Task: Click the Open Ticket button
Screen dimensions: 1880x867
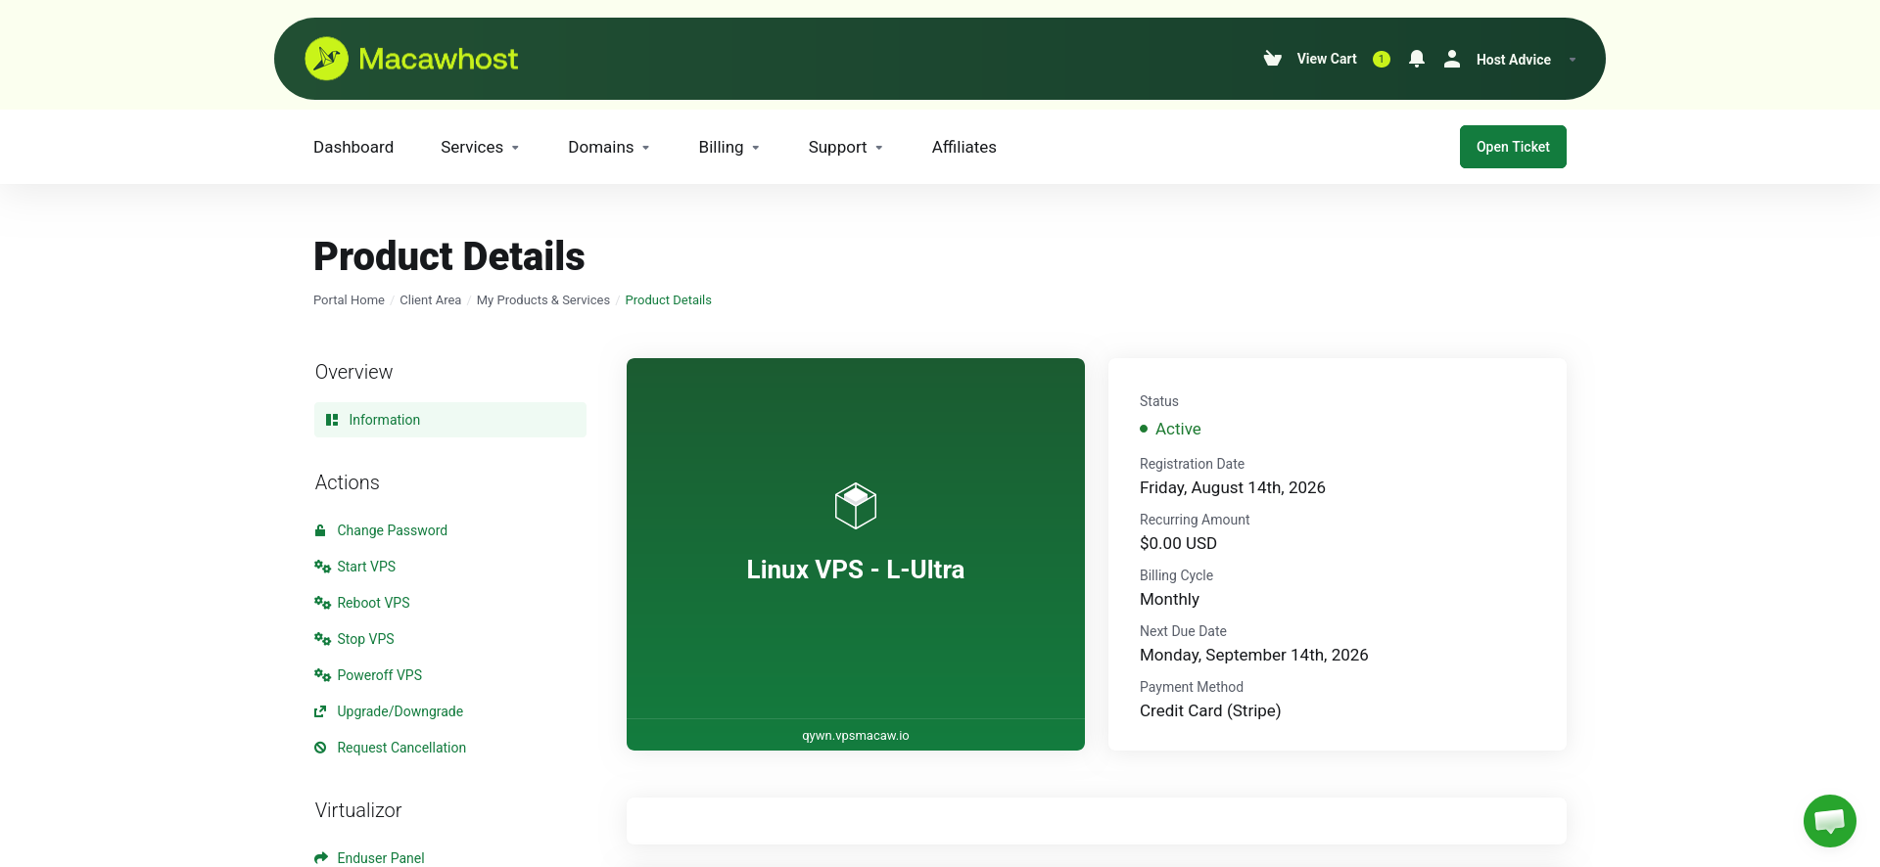Action: point(1513,147)
